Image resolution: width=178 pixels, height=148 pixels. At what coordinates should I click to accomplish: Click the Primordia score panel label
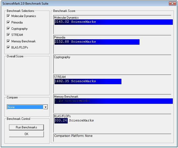[60, 37]
